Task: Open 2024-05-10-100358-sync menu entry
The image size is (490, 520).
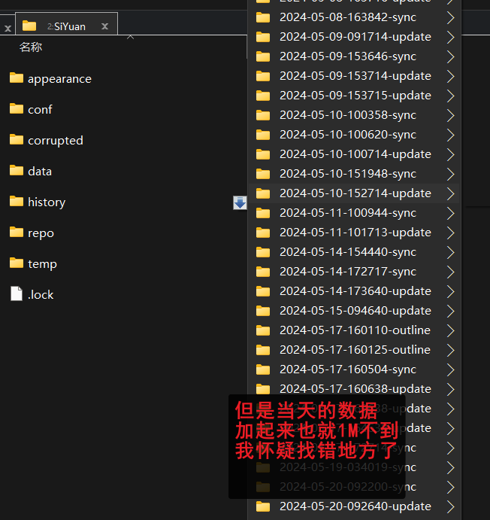Action: (x=354, y=115)
